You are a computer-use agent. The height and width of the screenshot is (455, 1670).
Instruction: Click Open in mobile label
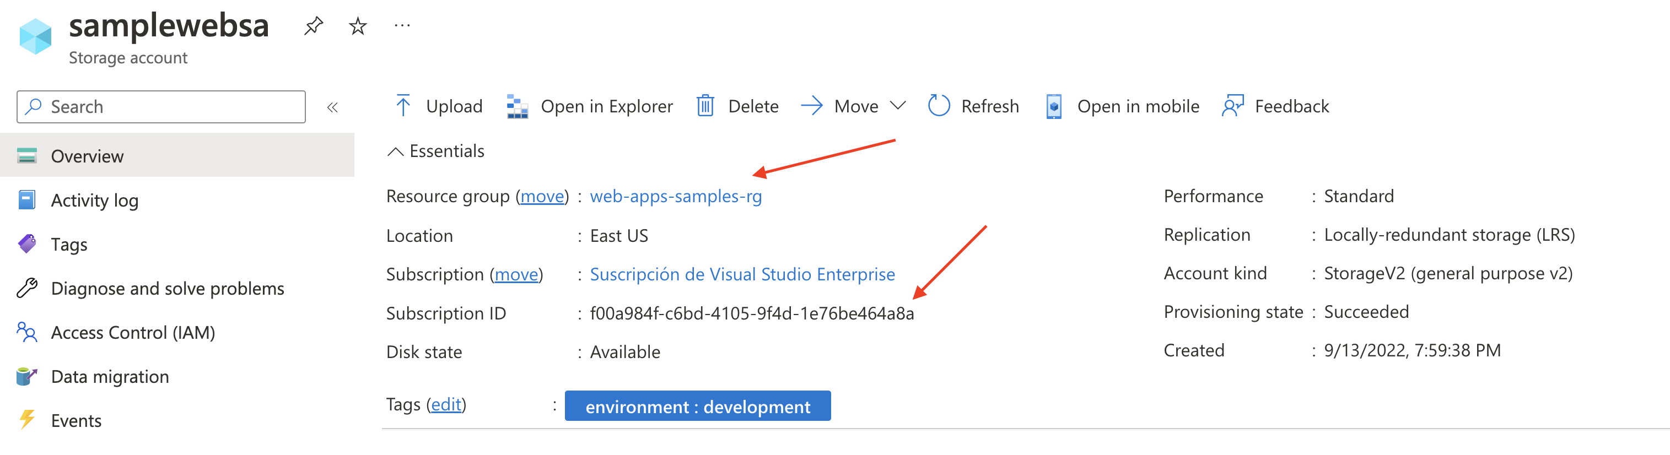pos(1138,106)
